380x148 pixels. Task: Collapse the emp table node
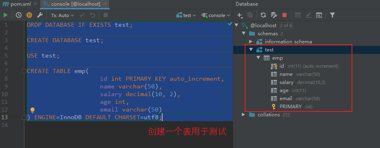[258, 58]
